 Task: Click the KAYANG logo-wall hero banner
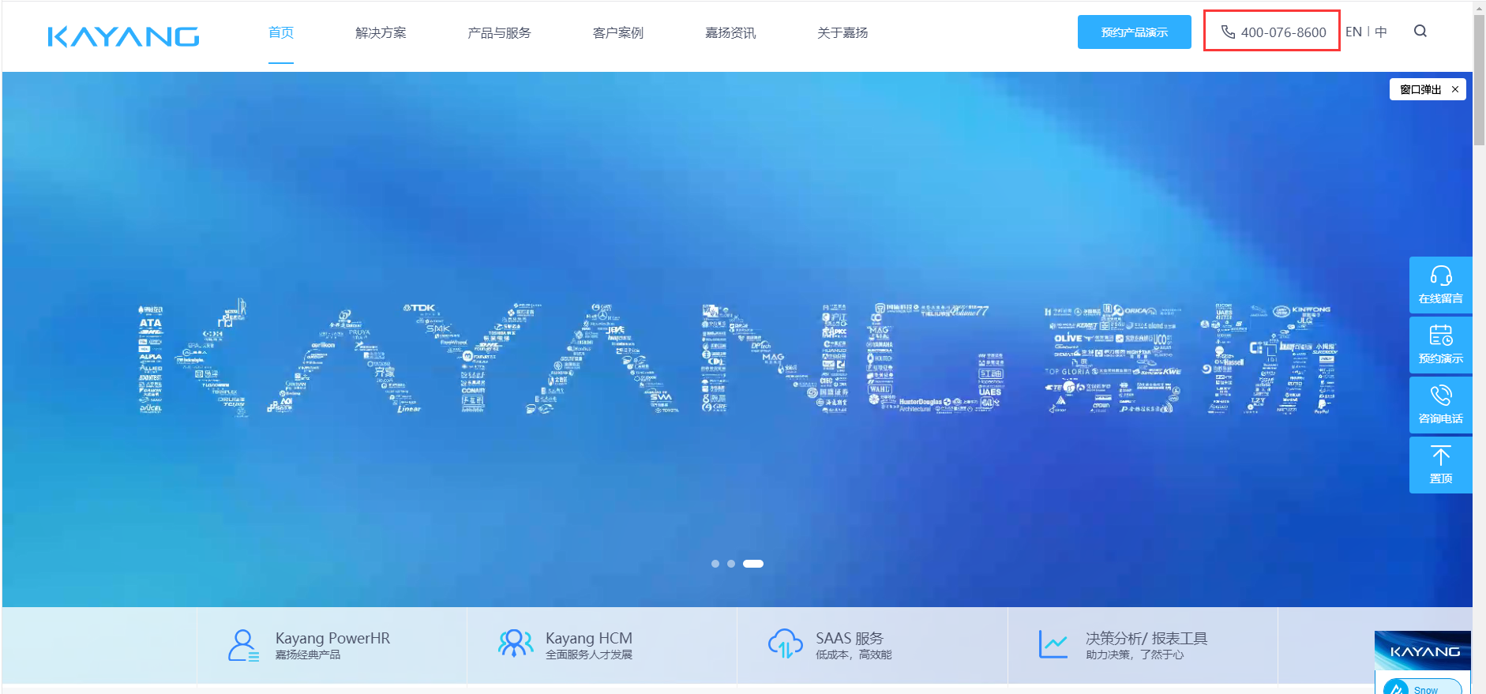pyautogui.click(x=737, y=339)
